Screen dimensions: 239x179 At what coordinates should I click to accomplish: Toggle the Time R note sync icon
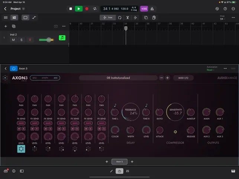point(146,105)
